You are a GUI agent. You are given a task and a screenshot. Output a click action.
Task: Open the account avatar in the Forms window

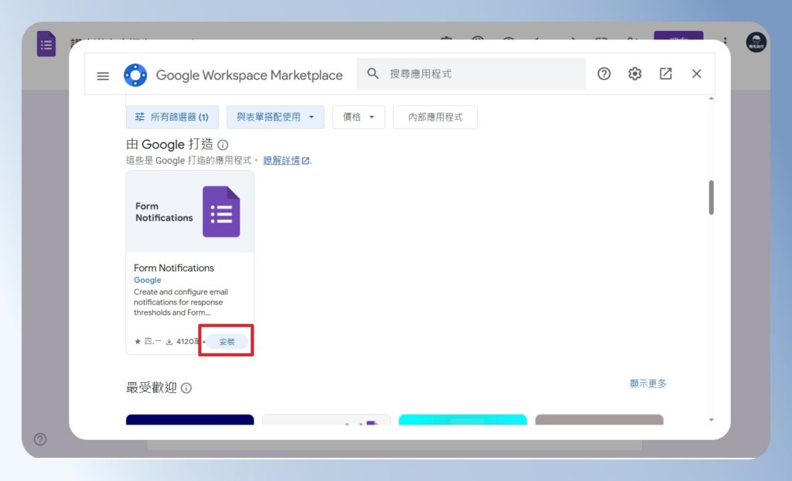[756, 43]
